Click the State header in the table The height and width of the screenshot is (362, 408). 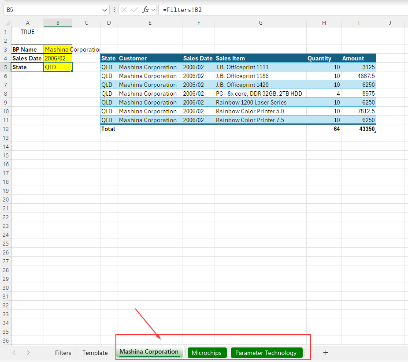click(x=109, y=58)
